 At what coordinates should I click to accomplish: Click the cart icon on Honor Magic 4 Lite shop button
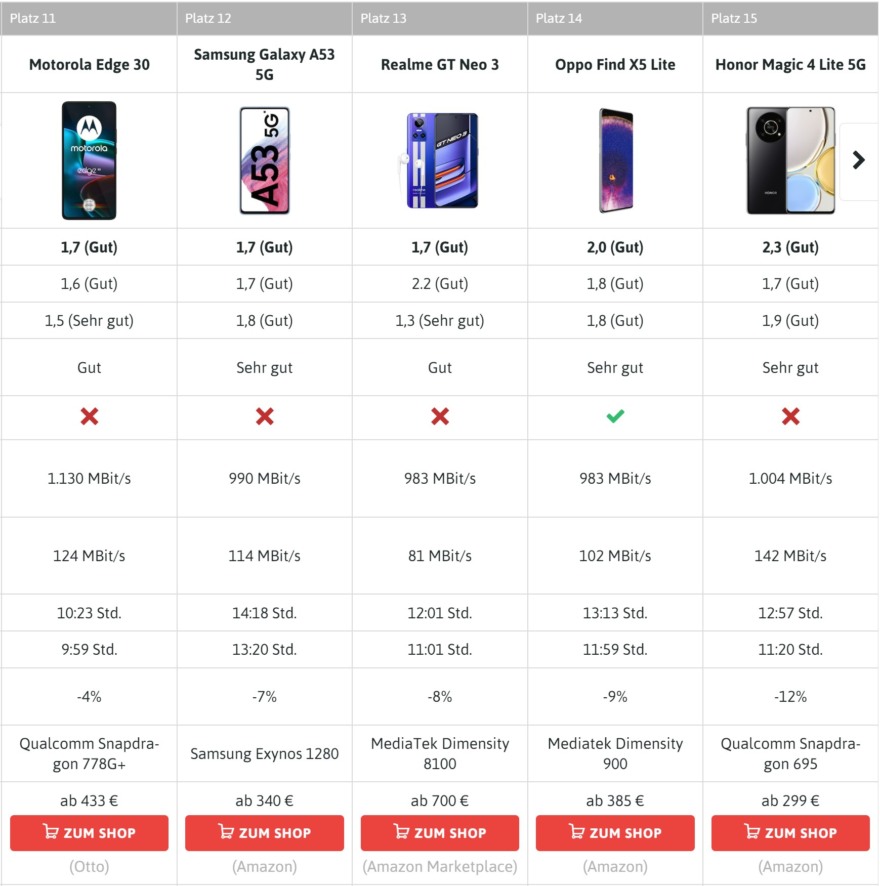click(752, 833)
